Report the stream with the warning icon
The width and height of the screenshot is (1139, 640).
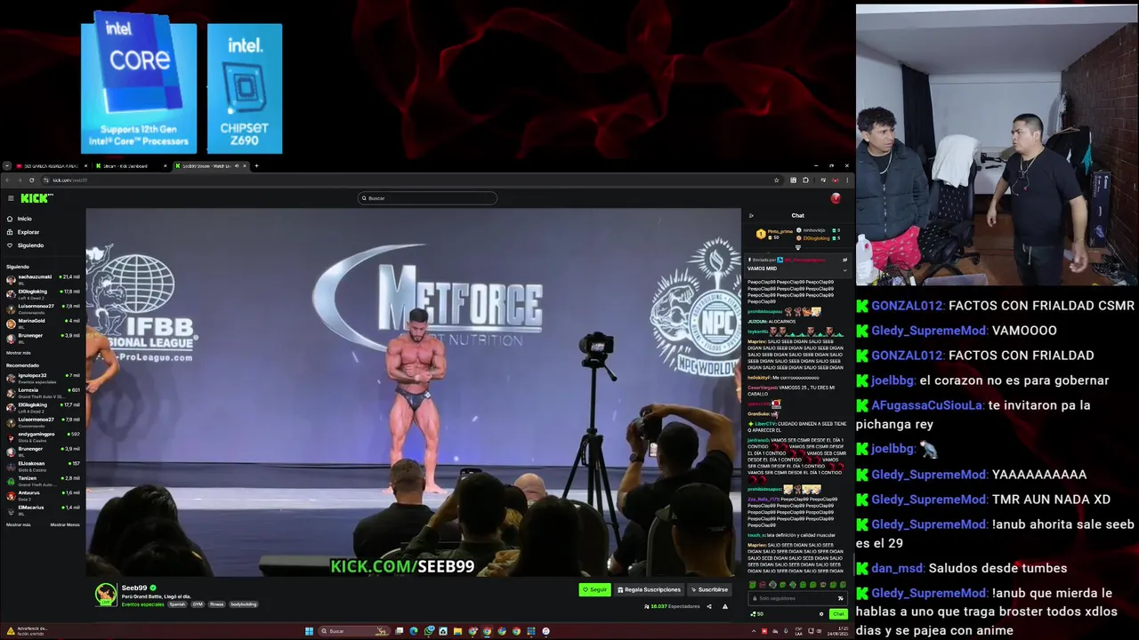[x=724, y=606]
